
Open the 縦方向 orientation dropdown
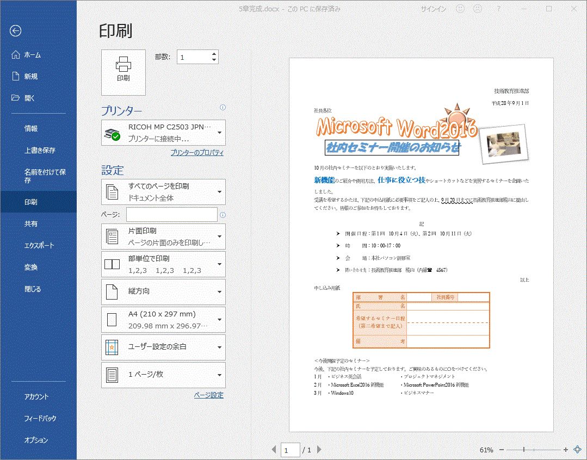pos(163,292)
